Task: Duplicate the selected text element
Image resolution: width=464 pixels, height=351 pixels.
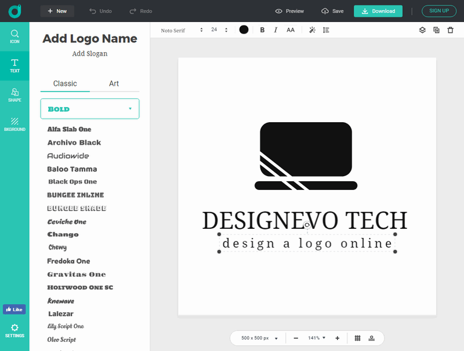Action: [x=436, y=30]
